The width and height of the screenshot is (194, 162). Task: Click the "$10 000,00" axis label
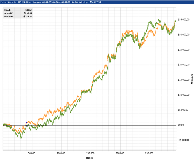tap(184, 95)
